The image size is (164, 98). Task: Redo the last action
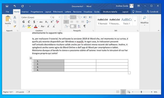point(23,6)
